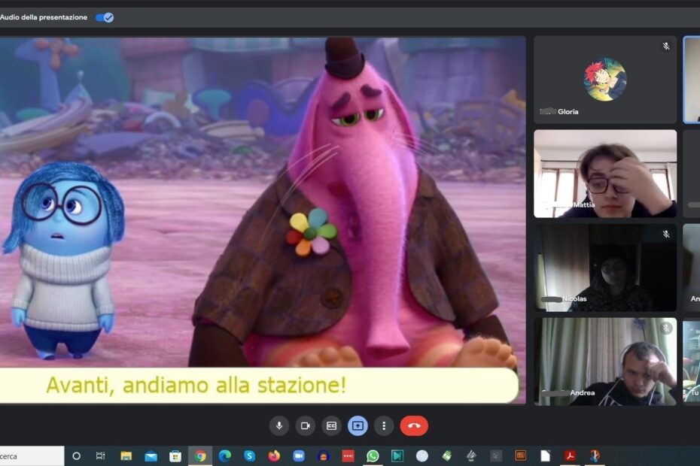Select Gloria's participant tile

point(604,80)
